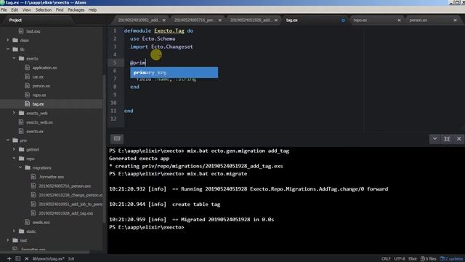Image resolution: width=465 pixels, height=262 pixels.
Task: Open the View menu
Action: pyautogui.click(x=26, y=9)
